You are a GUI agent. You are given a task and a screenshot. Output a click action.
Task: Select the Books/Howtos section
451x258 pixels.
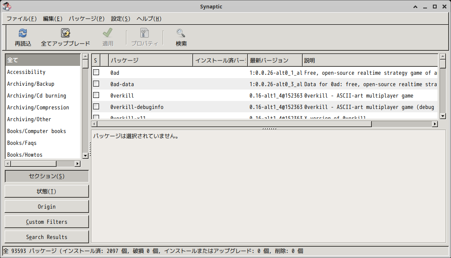point(43,154)
